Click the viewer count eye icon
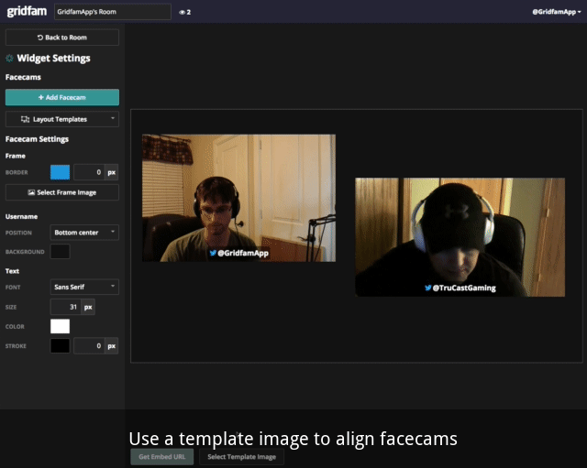Viewport: 587px width, 468px height. coord(182,12)
